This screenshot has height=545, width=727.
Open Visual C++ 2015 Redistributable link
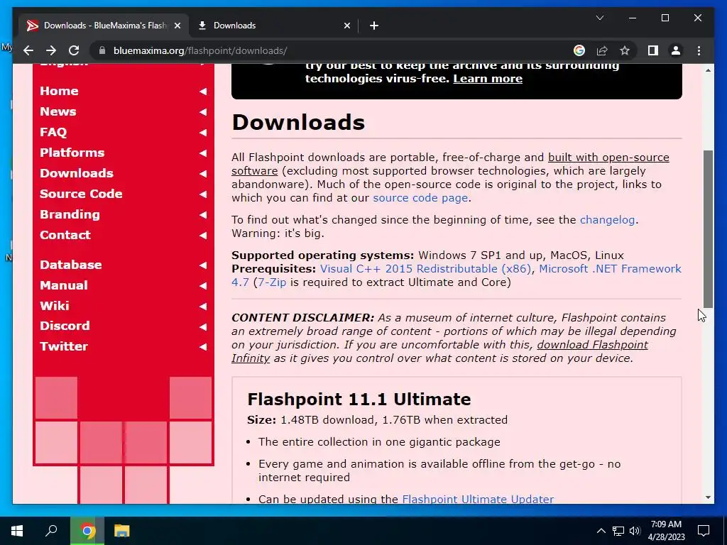[x=426, y=269]
